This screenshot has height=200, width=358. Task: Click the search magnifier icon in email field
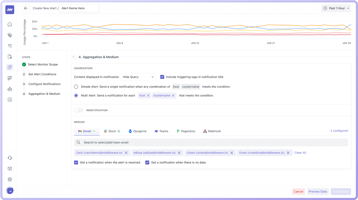pos(78,142)
